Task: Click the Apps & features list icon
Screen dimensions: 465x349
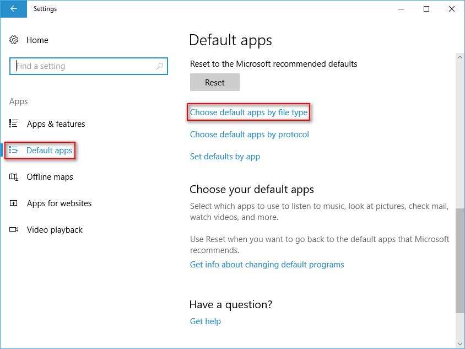Action: pyautogui.click(x=14, y=124)
